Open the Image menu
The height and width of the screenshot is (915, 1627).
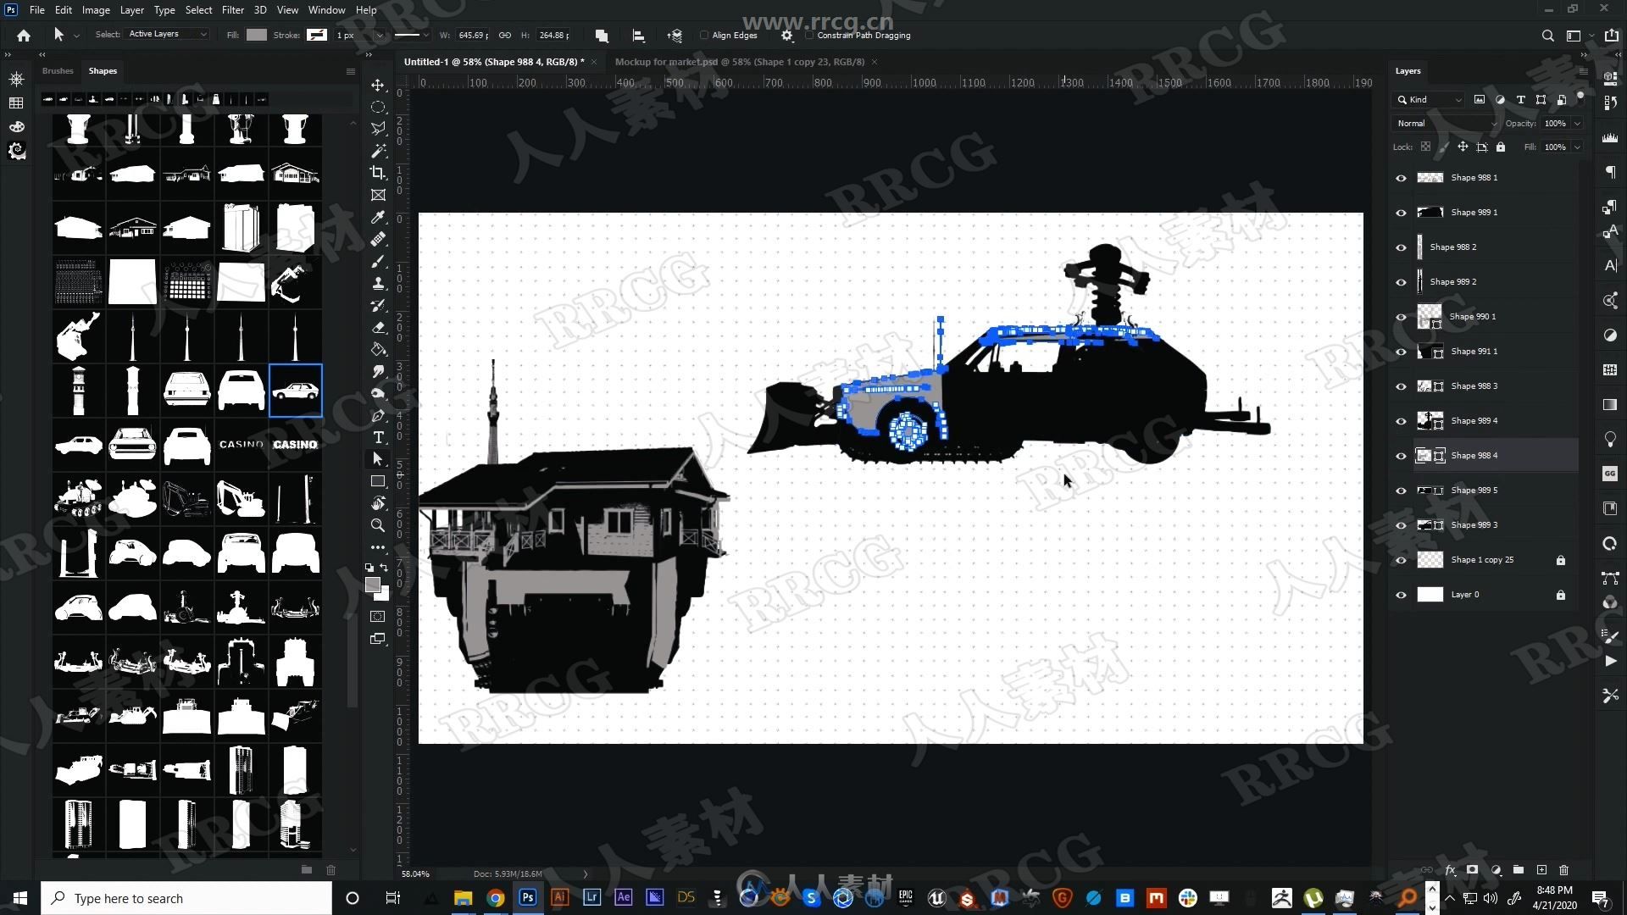[x=95, y=9]
